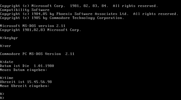Click the 'time' command text
This screenshot has width=181, height=100.
(x=9, y=78)
